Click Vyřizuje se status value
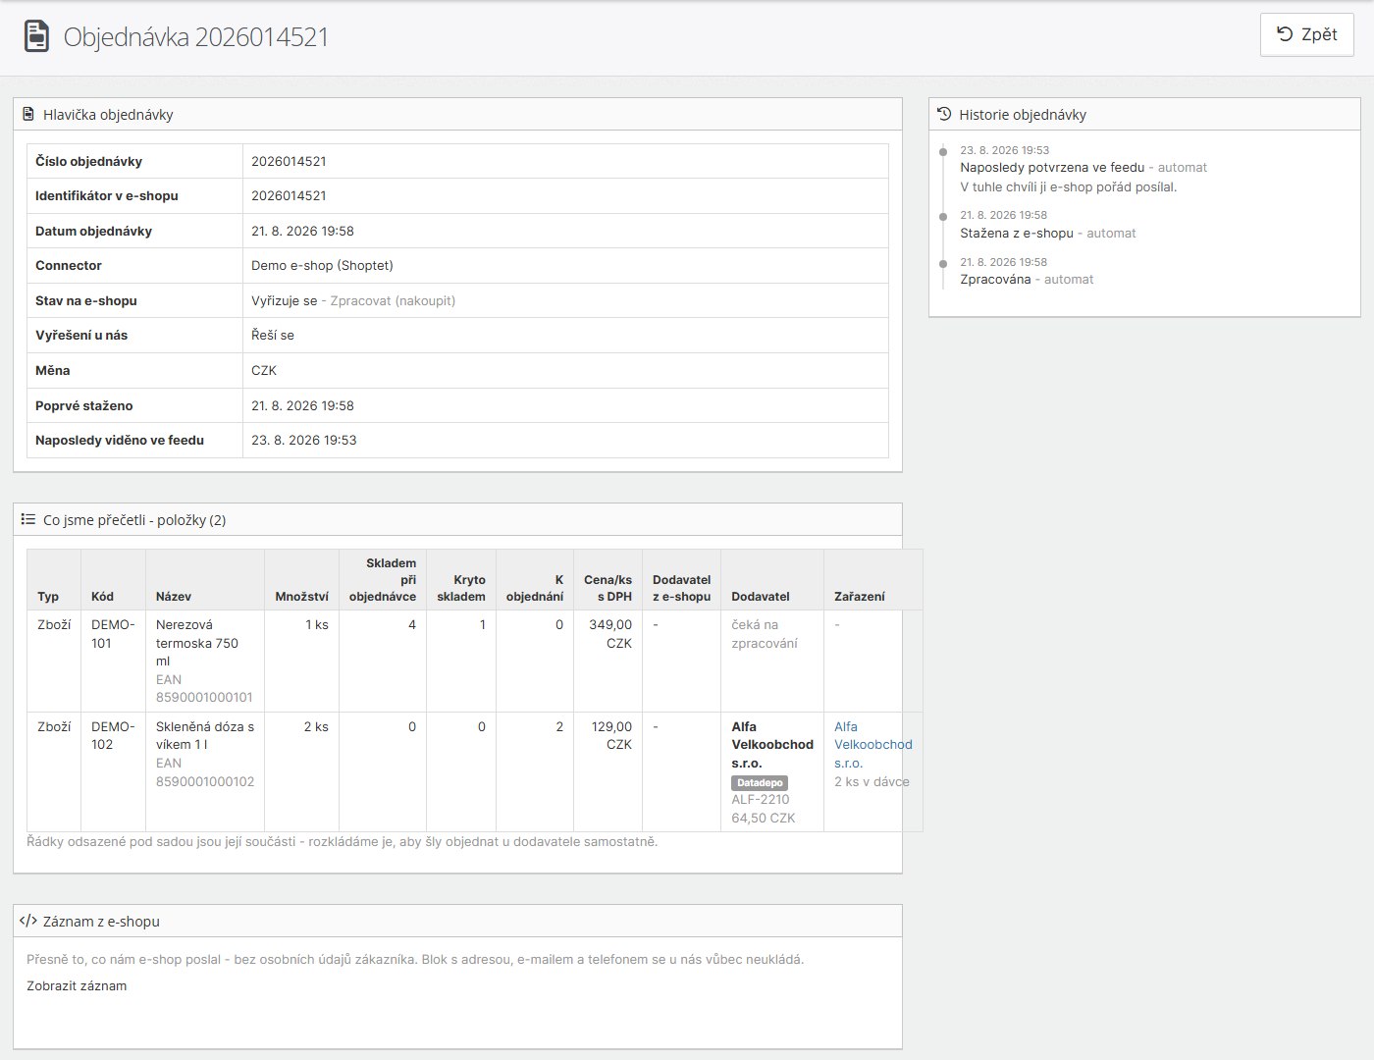1374x1060 pixels. tap(284, 300)
